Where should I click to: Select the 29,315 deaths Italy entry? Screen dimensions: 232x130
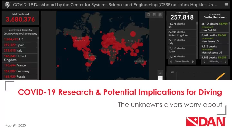182,42
